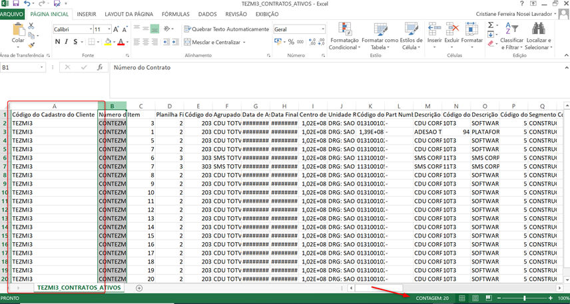The width and height of the screenshot is (570, 304).
Task: Open Excel Help question mark
Action: (522, 3)
